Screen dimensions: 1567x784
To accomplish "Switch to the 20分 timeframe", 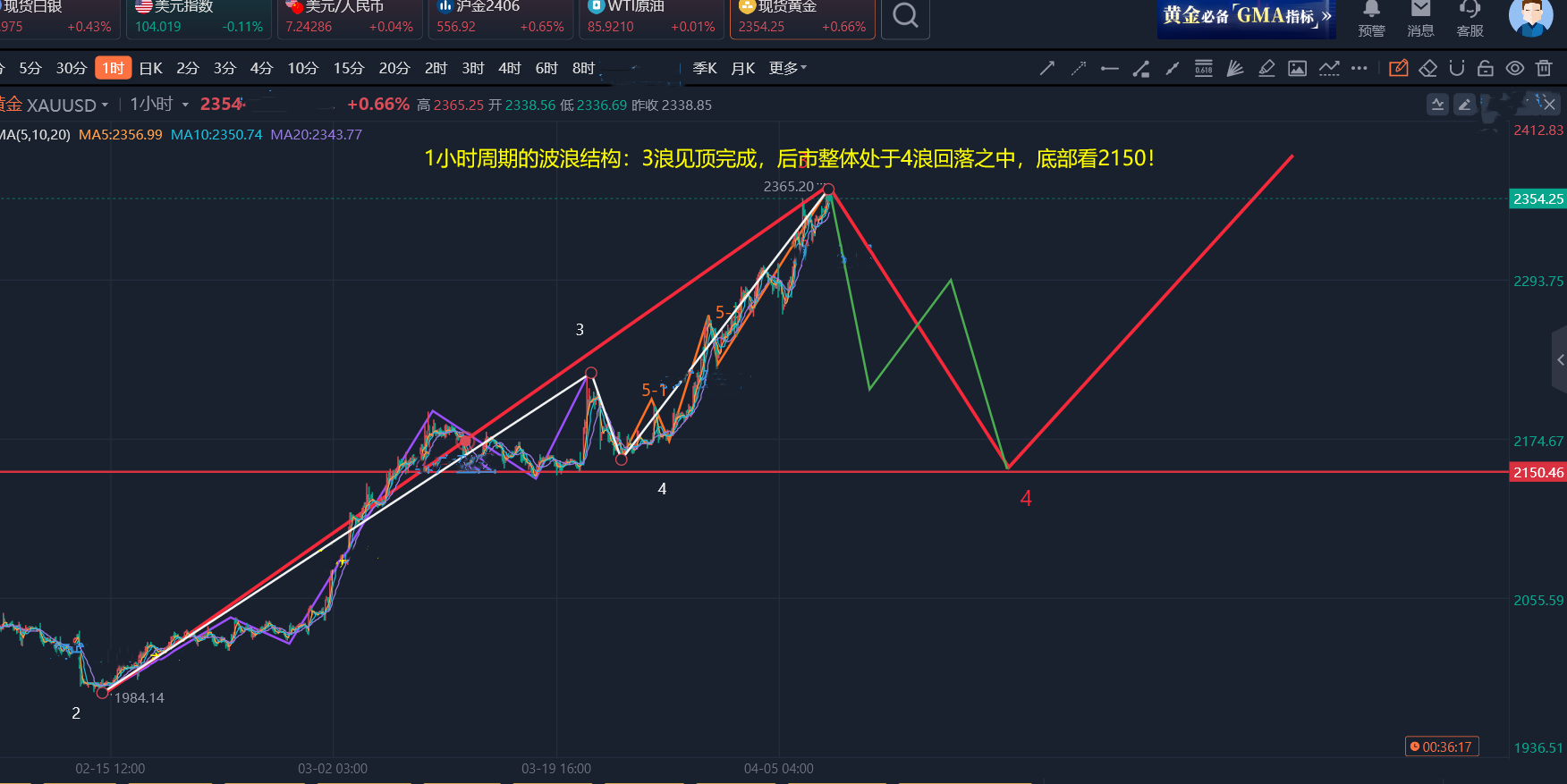I will [x=394, y=68].
